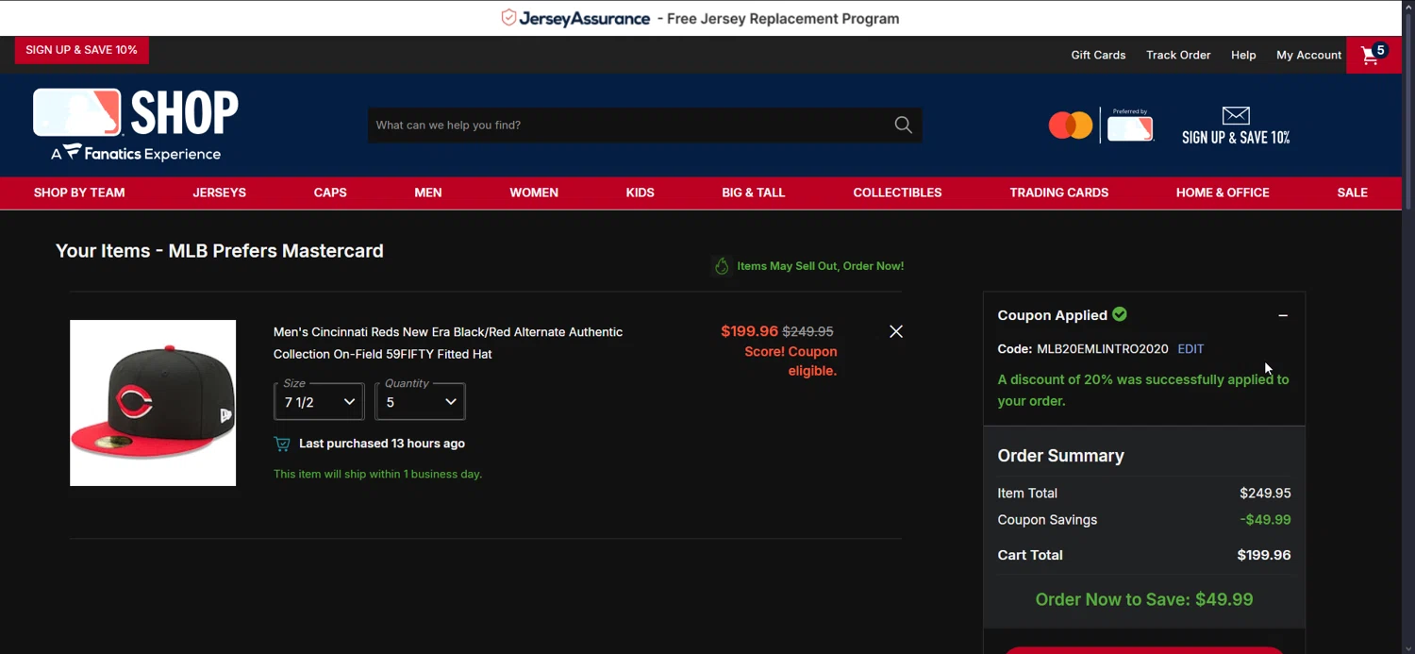Click red Sign Up & Save 10% button

[x=82, y=50]
